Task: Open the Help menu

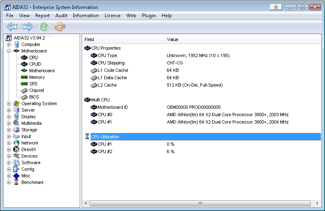Action: coord(167,16)
